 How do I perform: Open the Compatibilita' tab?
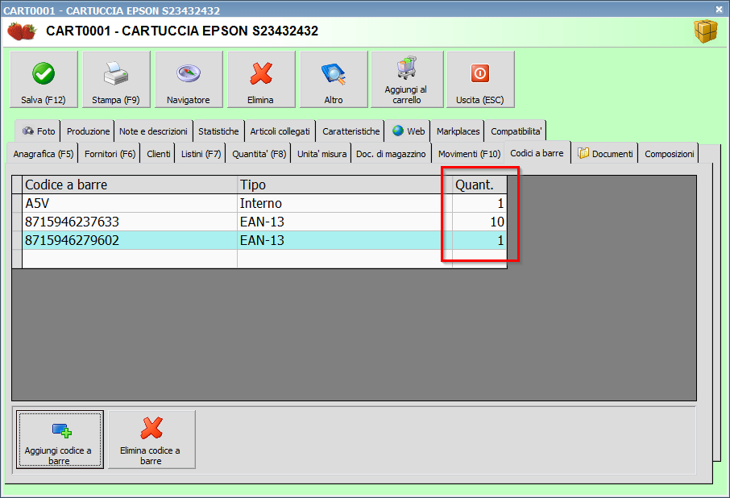tap(516, 131)
